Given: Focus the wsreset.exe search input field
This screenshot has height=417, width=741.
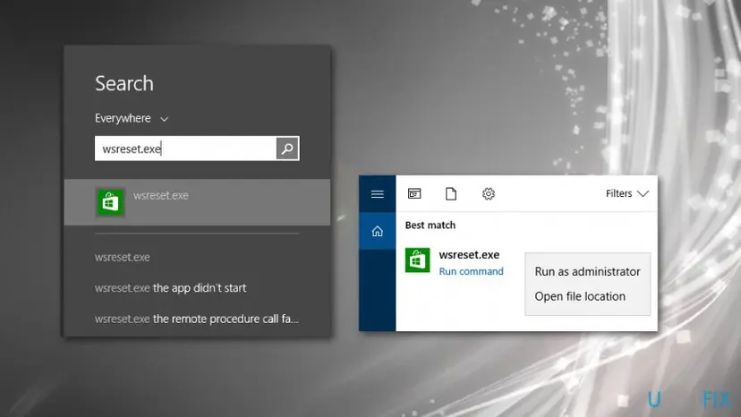Looking at the screenshot, I should (185, 149).
